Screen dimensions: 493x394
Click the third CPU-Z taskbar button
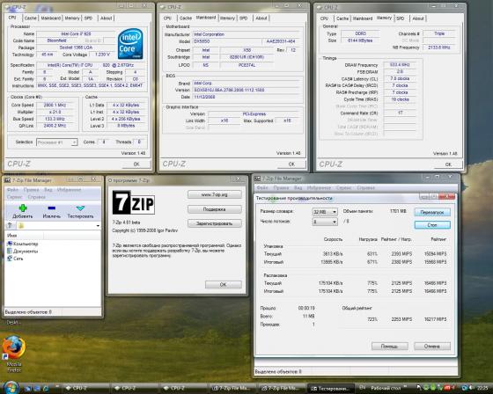[x=183, y=389]
